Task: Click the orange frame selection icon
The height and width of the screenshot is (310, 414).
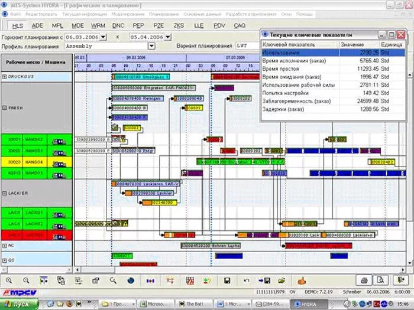Action: [170, 280]
